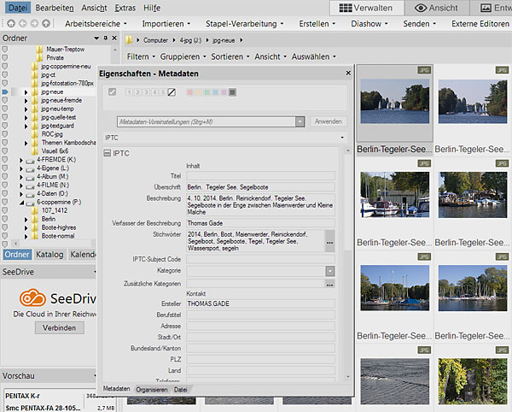Click the Verbinden button
Viewport: 512px width, 412px height.
[x=59, y=327]
